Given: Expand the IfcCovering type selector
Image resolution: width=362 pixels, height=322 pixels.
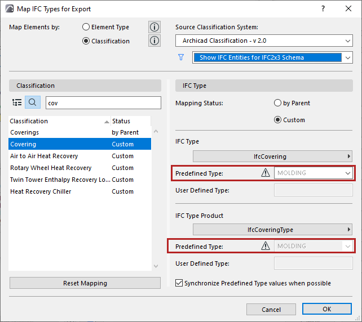Looking at the screenshot, I should tap(273, 156).
